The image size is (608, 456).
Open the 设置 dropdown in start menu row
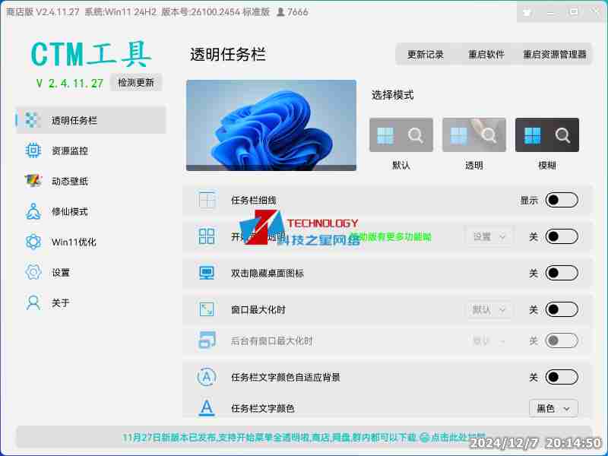pyautogui.click(x=489, y=236)
